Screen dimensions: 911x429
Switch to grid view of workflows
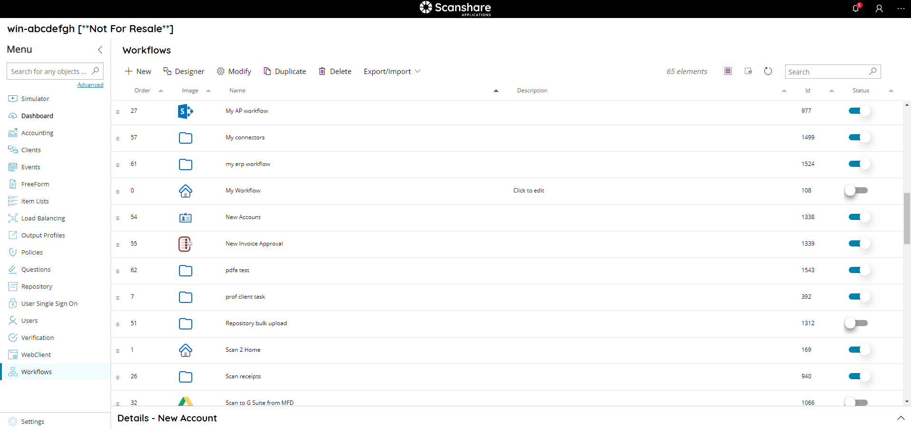tap(728, 71)
